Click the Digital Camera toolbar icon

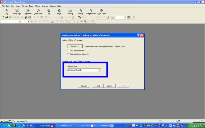coord(30,17)
